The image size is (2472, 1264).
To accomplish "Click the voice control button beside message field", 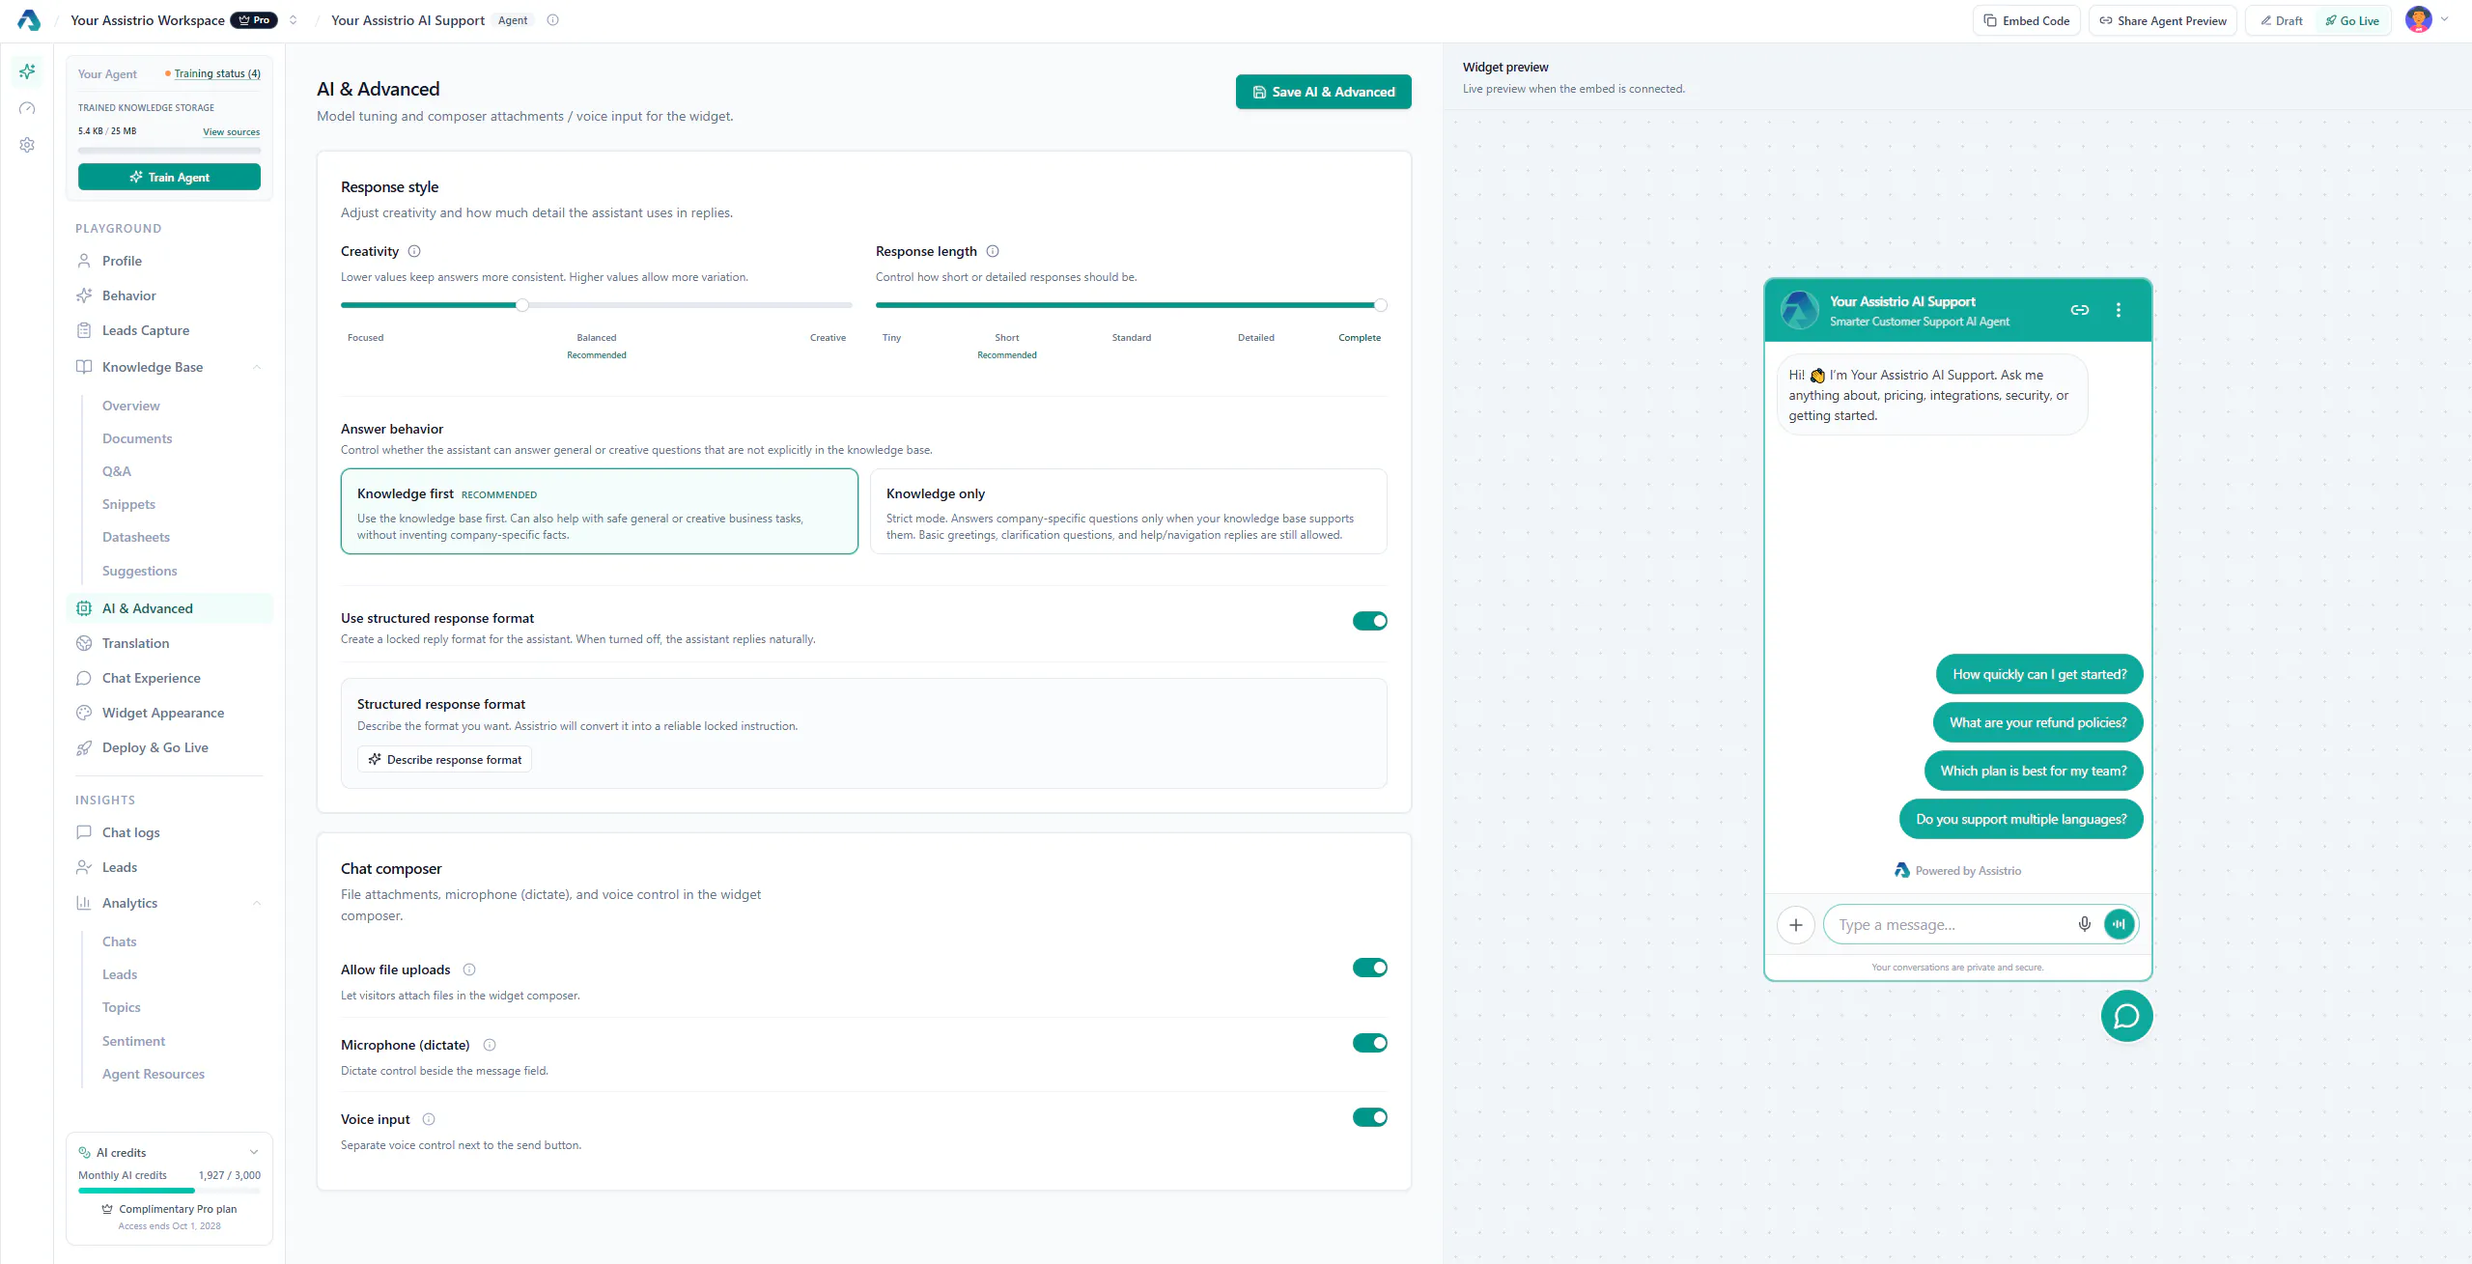I will (x=2120, y=924).
